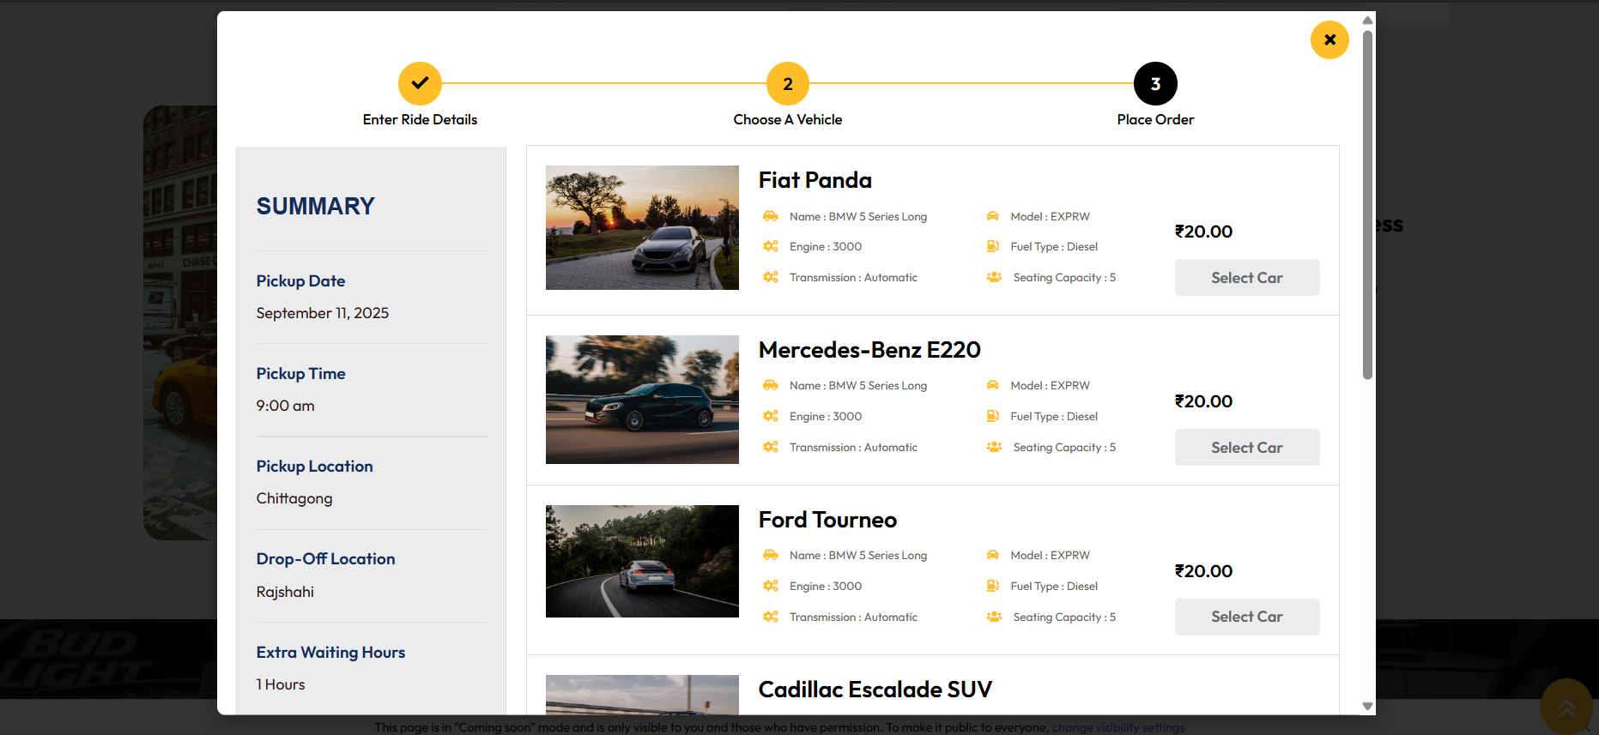Open the Fiat Panda car photo
The width and height of the screenshot is (1599, 735).
[642, 227]
